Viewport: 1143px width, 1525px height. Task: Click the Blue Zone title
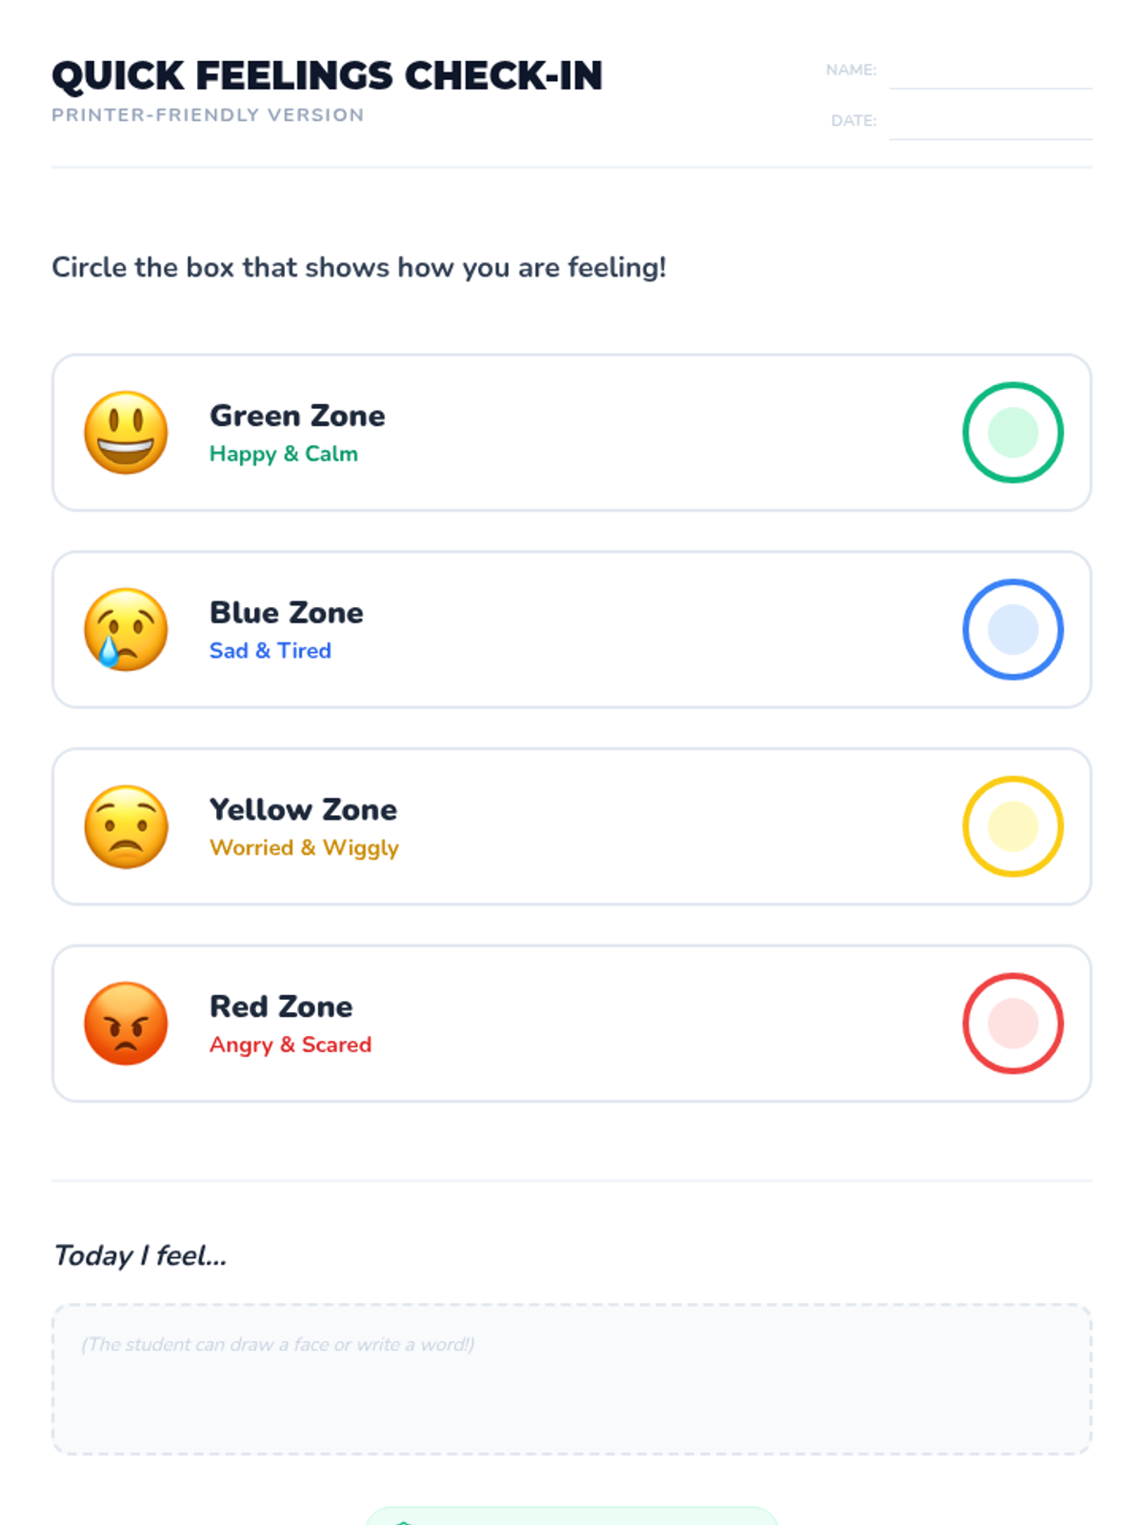click(286, 613)
